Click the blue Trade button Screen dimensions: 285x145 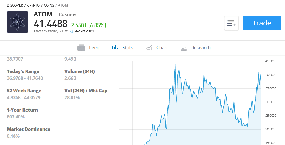click(262, 23)
